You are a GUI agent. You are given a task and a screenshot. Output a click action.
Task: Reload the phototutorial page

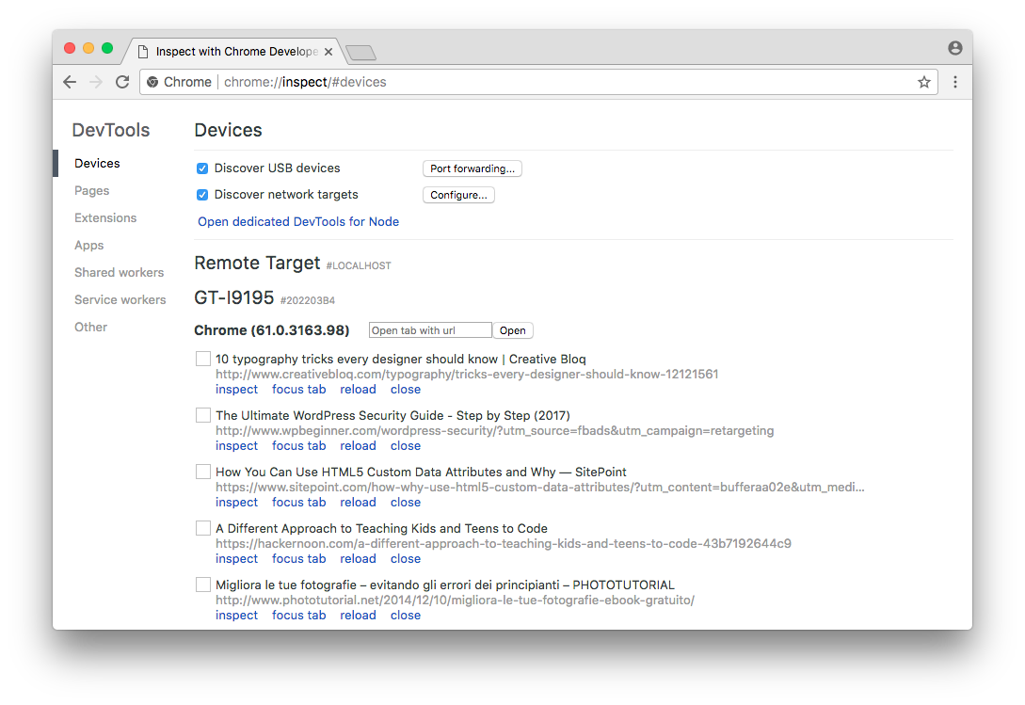point(359,615)
